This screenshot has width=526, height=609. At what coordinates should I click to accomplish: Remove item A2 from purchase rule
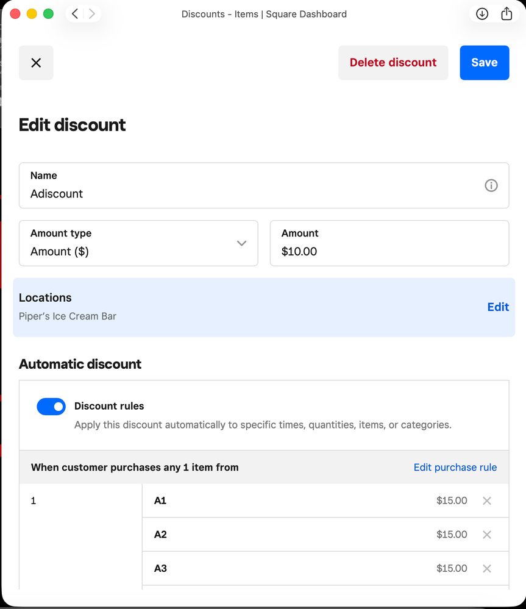click(x=486, y=535)
